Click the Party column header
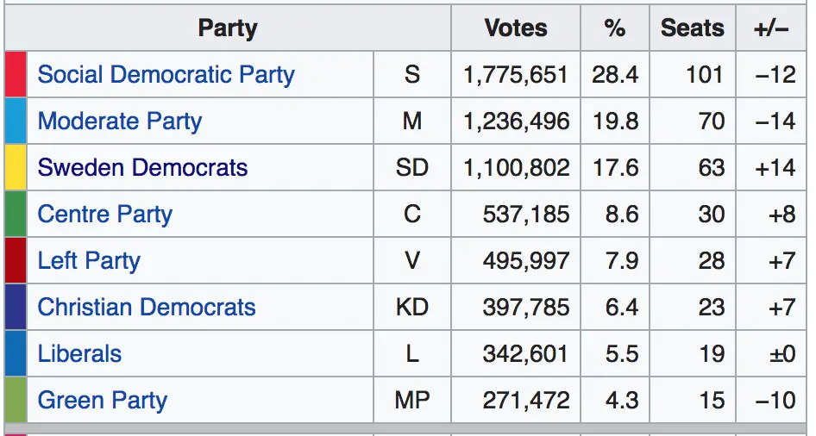The image size is (816, 436). pyautogui.click(x=228, y=28)
